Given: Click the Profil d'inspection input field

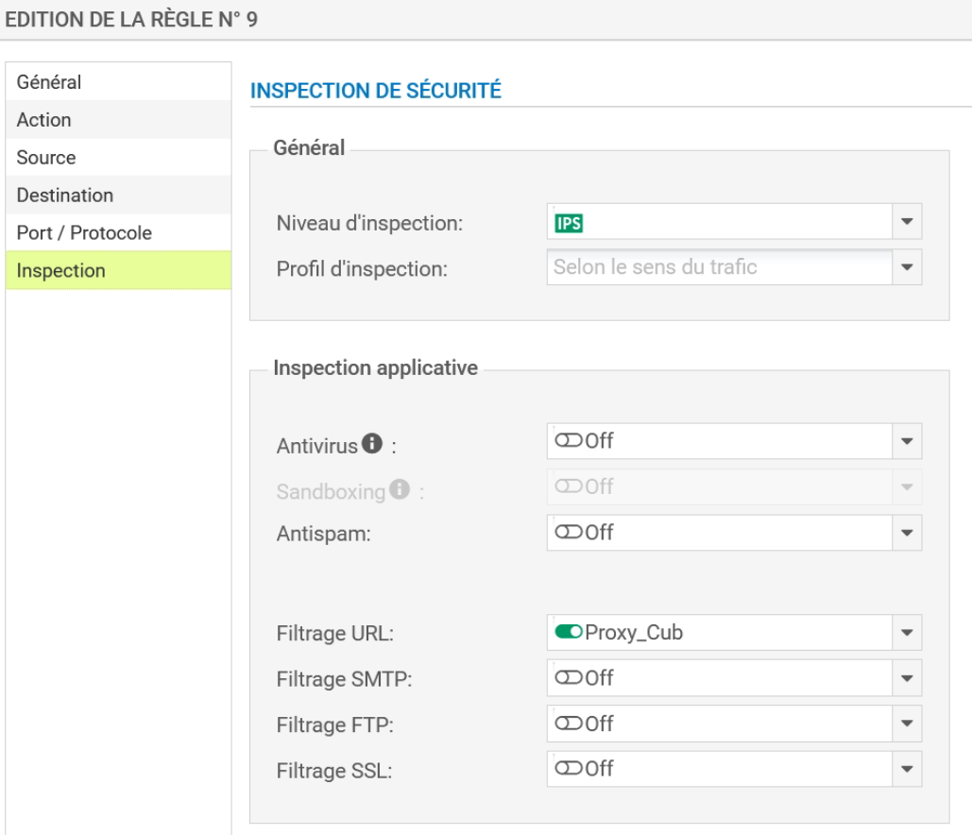Looking at the screenshot, I should click(718, 267).
